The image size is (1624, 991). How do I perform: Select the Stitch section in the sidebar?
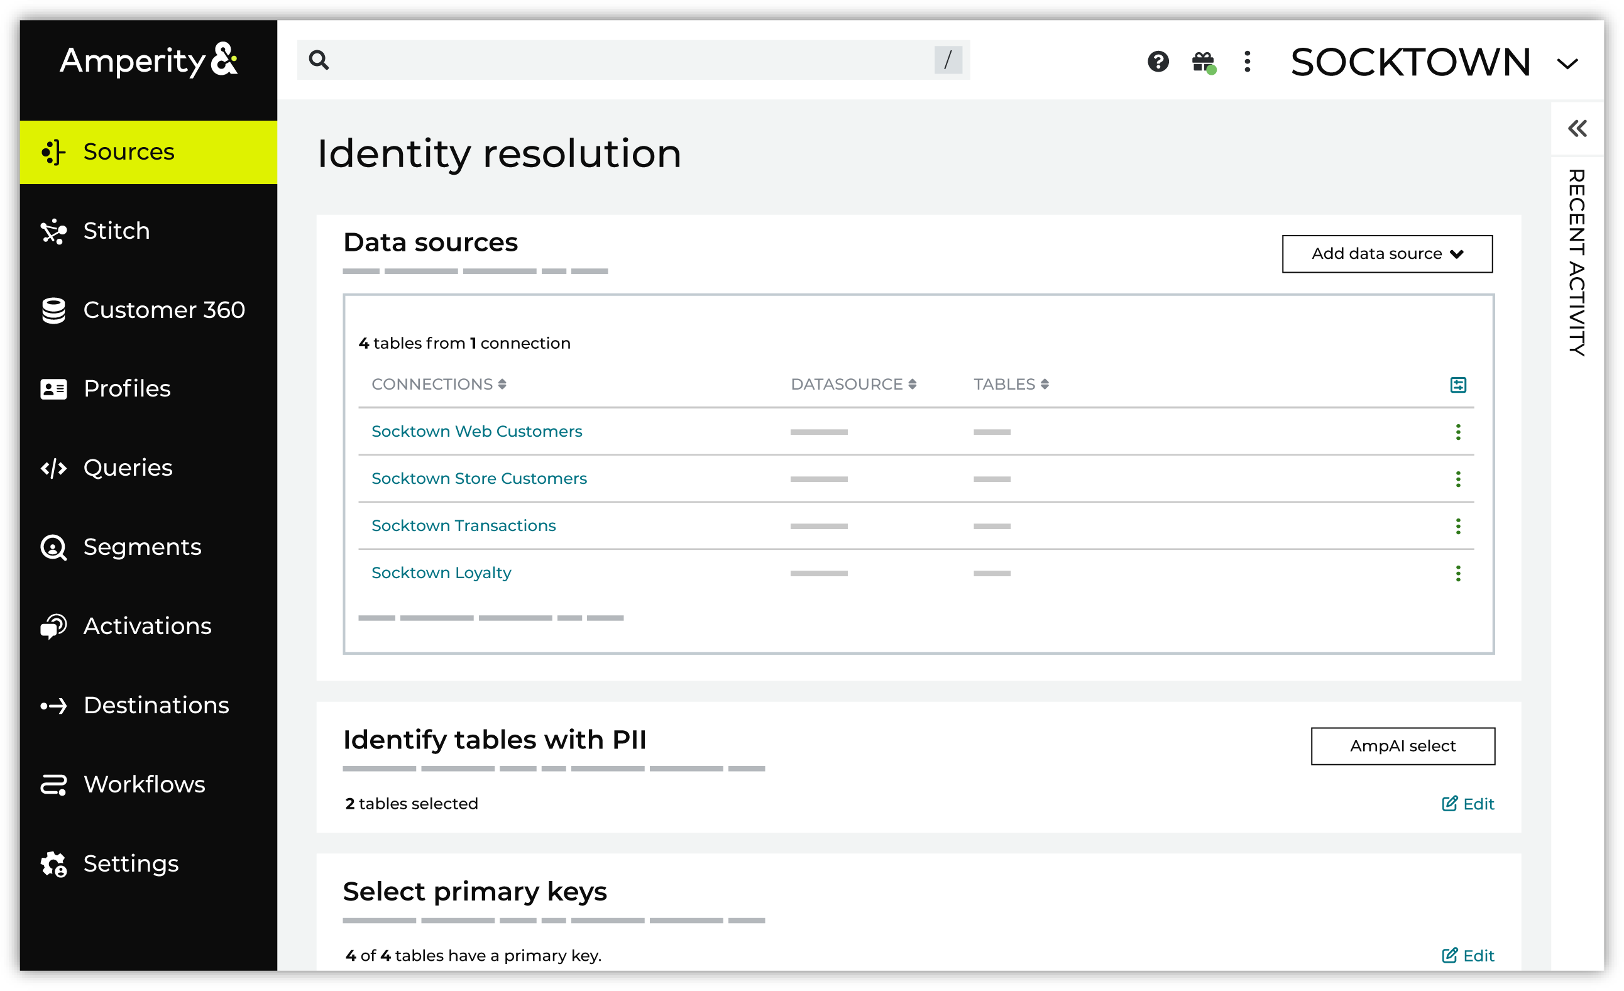tap(116, 231)
